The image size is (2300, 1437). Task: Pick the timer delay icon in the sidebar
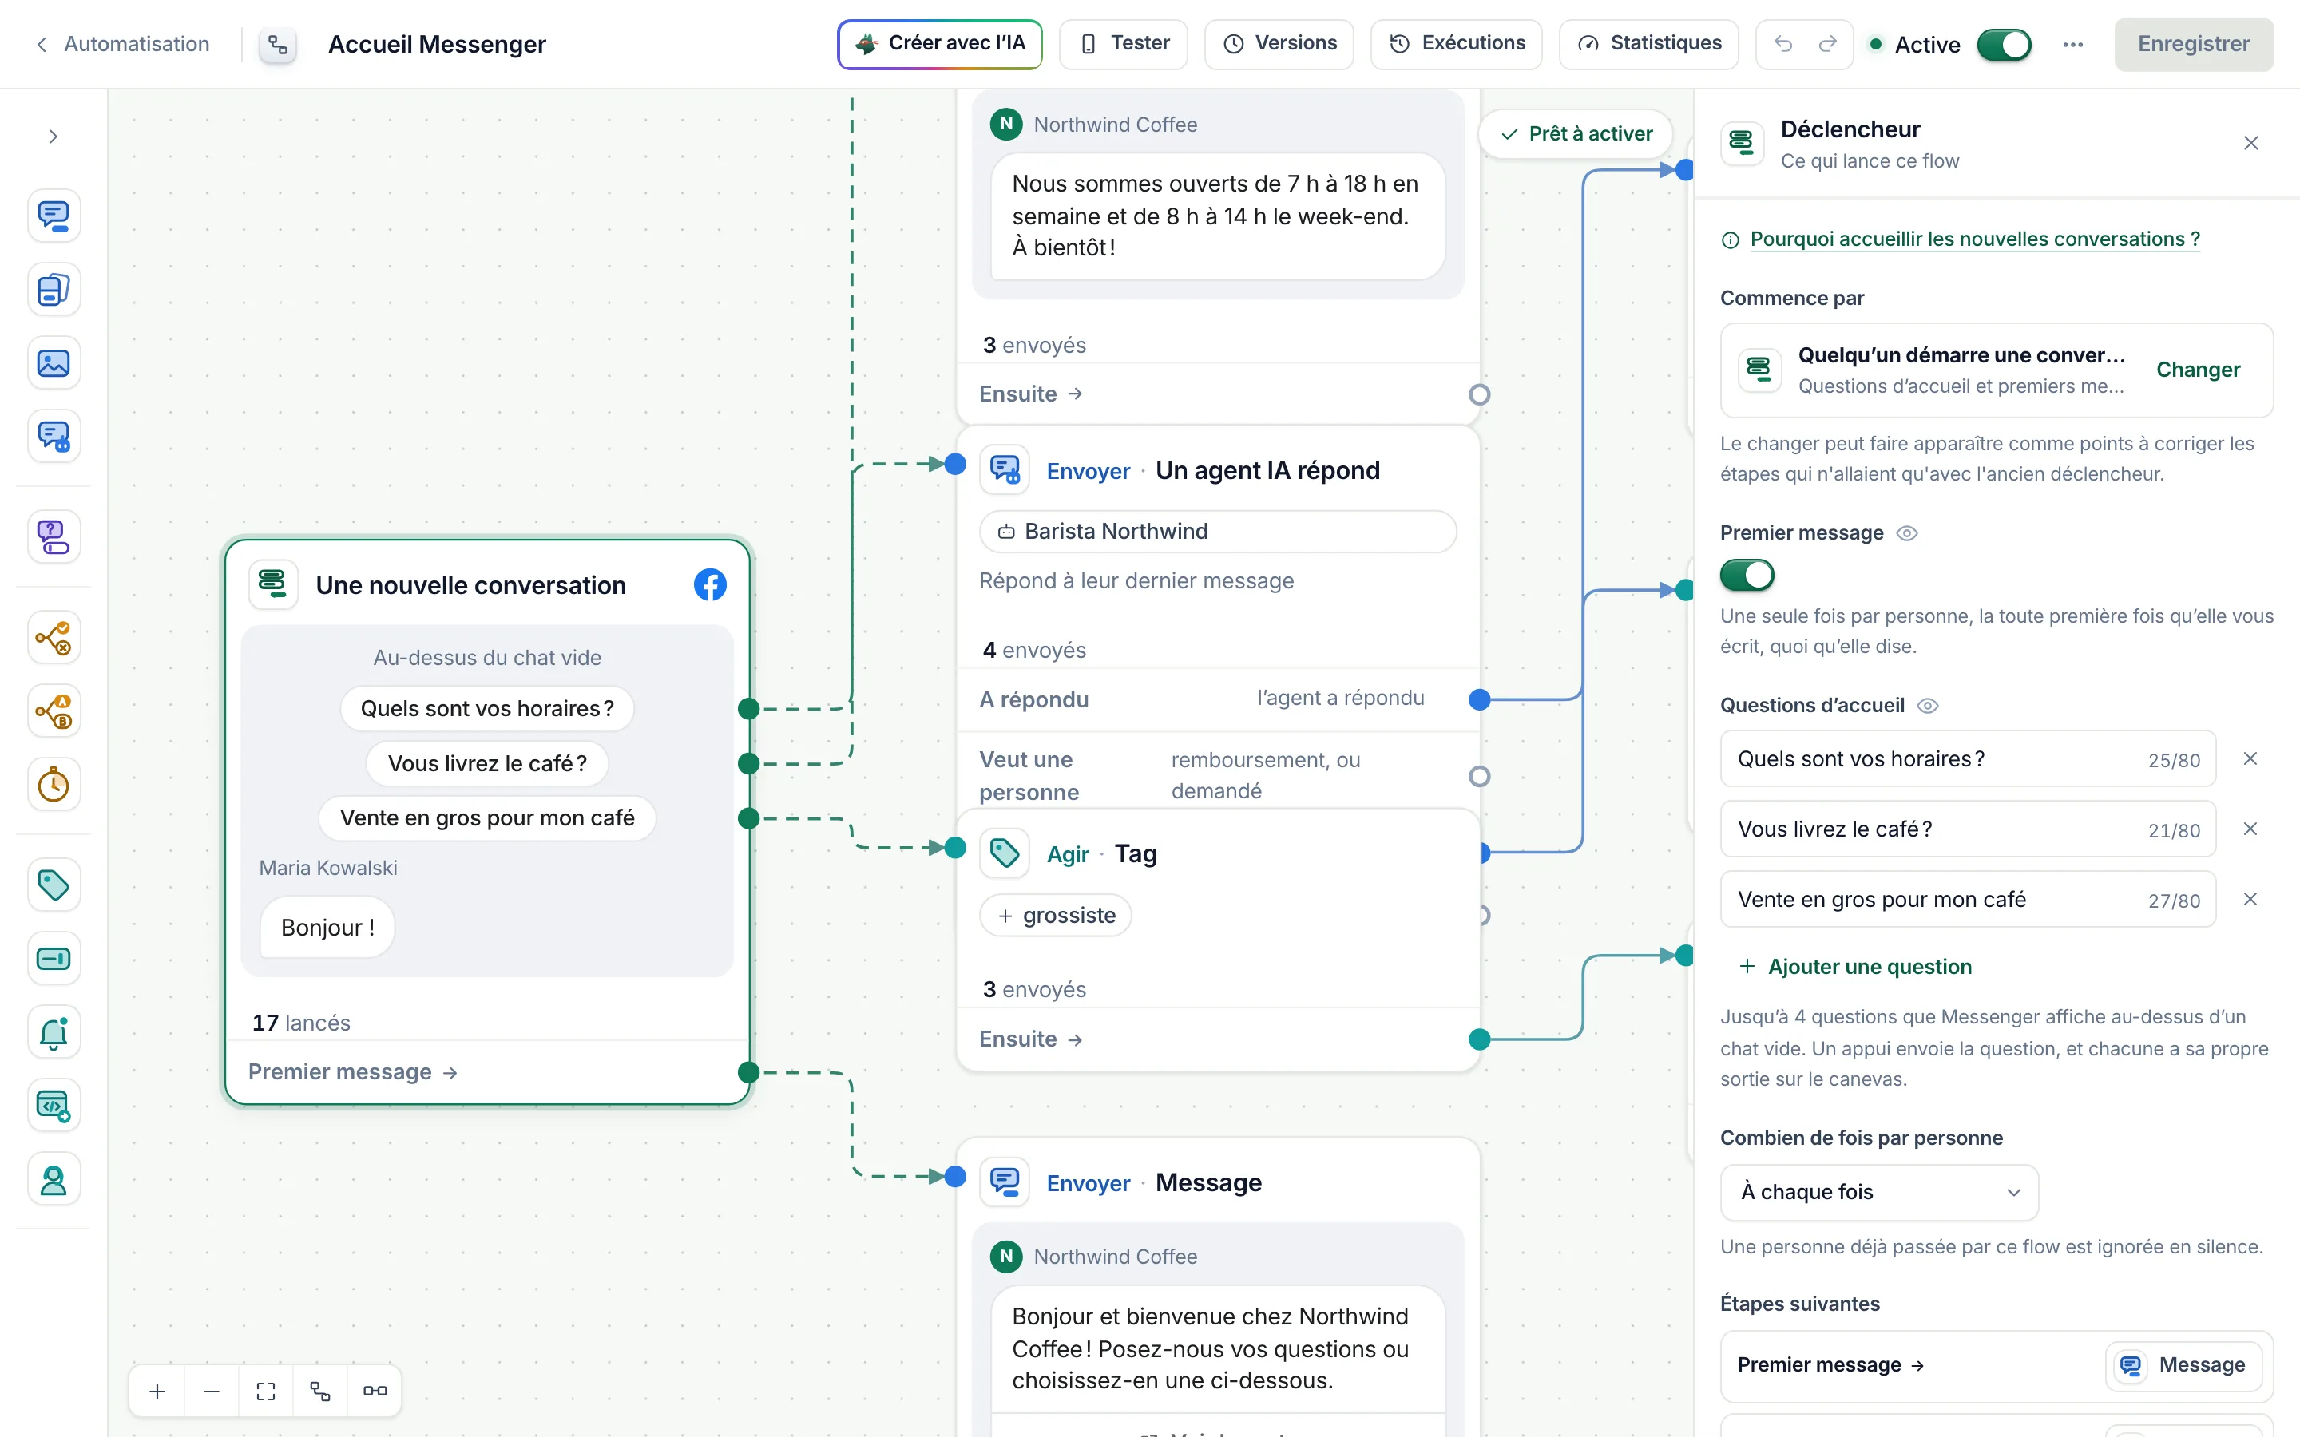coord(54,785)
